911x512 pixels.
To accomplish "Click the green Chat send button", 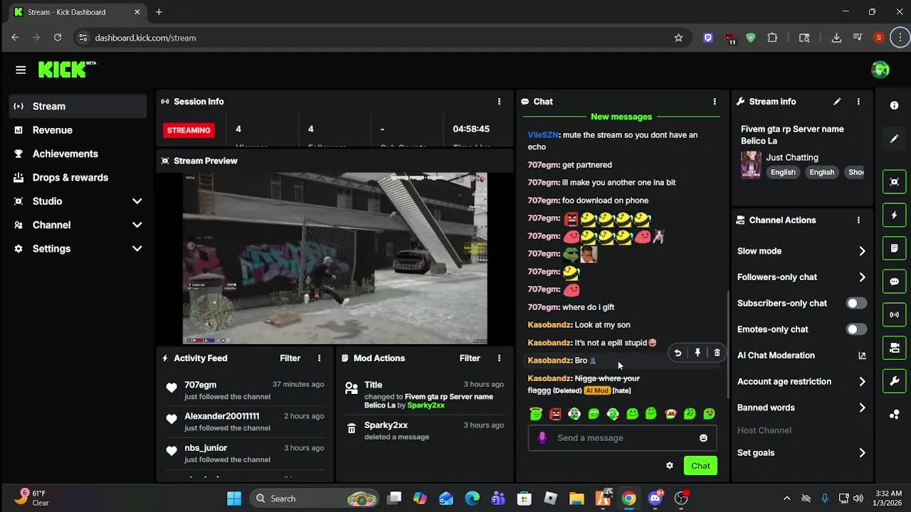I will click(x=700, y=466).
